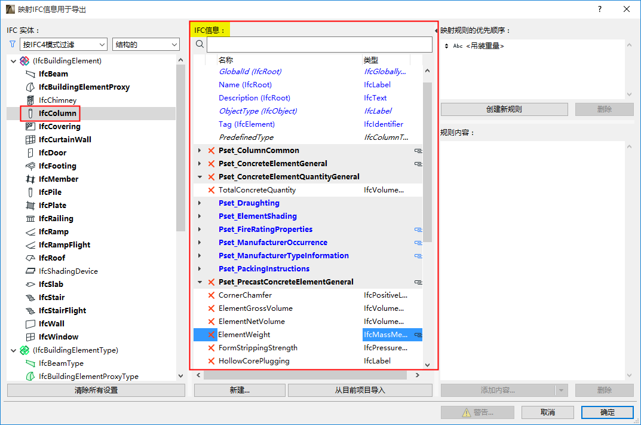Click the IfcRampFlight icon
This screenshot has width=641, height=425.
pyautogui.click(x=30, y=245)
